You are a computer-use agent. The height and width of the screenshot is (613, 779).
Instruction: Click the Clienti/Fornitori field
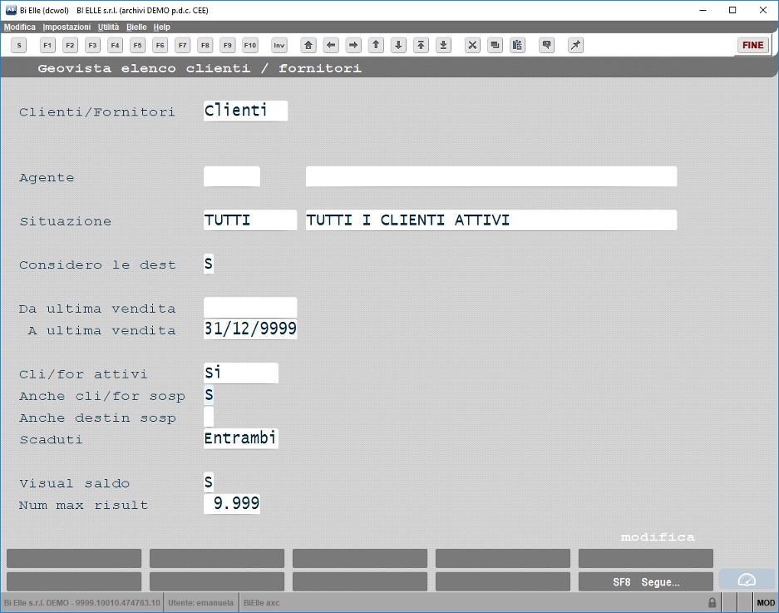pyautogui.click(x=245, y=111)
